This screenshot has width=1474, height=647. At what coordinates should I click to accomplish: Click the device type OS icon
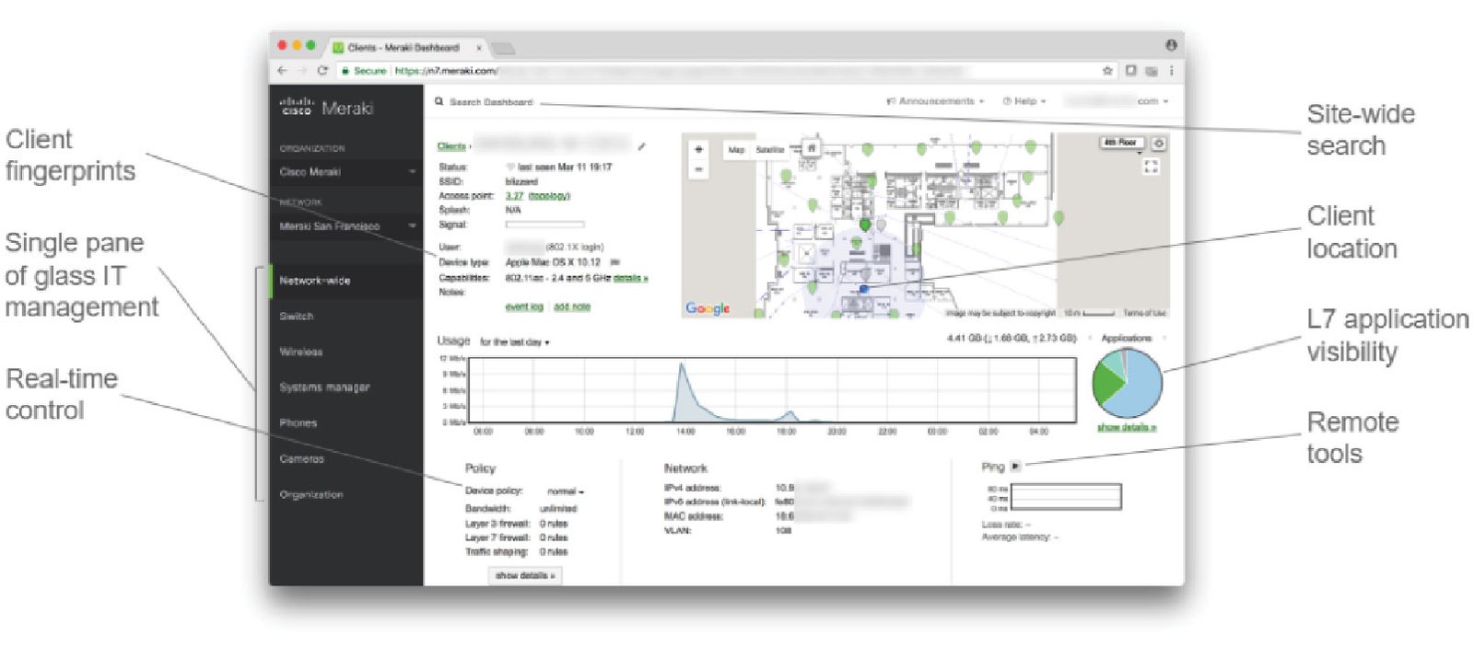[615, 262]
